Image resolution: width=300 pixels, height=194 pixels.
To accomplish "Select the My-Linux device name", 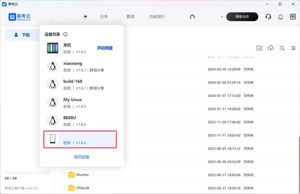I will click(x=72, y=99).
